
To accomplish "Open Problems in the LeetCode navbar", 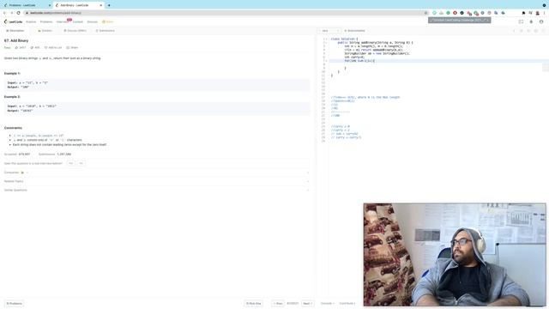I will 46,21.
